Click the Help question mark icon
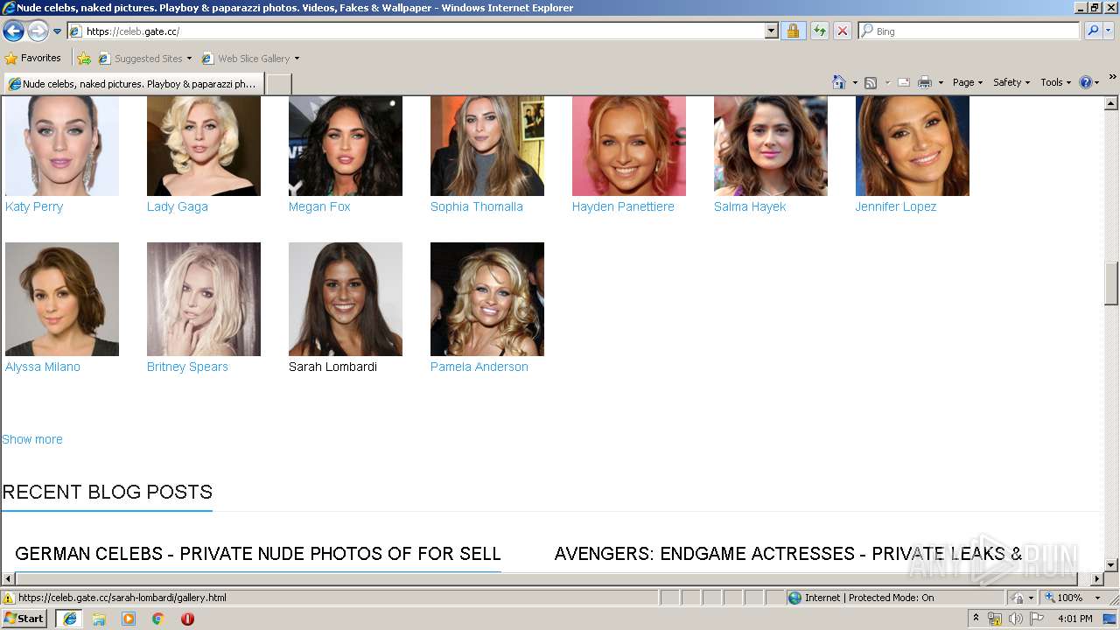Viewport: 1120px width, 630px height. point(1085,82)
